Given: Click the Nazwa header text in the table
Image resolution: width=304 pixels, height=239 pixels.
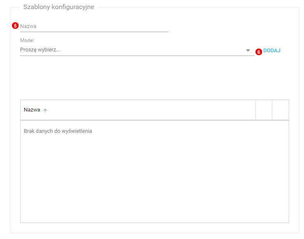Looking at the screenshot, I should (x=32, y=110).
